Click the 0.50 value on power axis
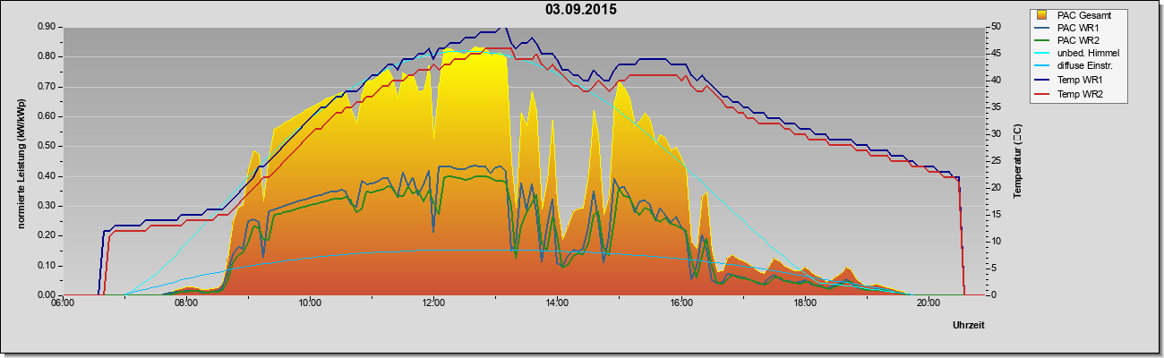Viewport: 1164px width, 358px height. 47,146
